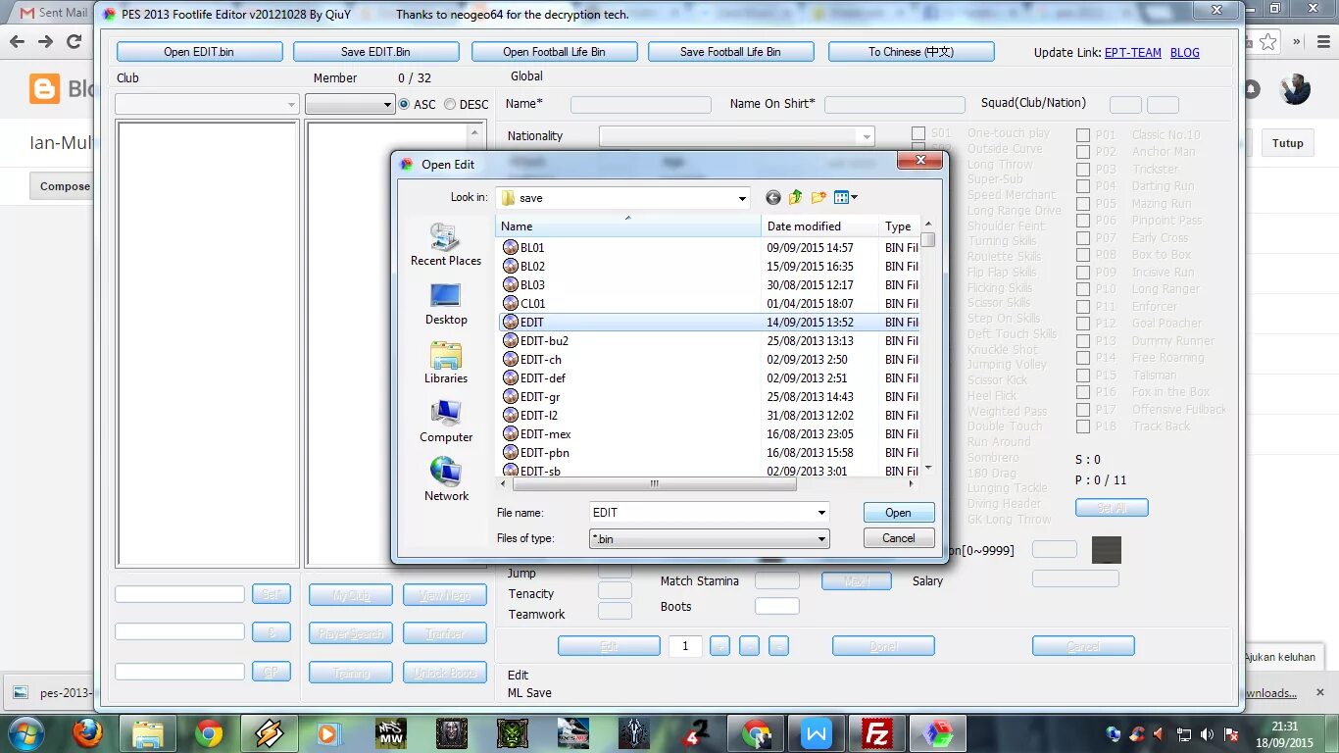Select the ASC sort radio button
Image resolution: width=1339 pixels, height=753 pixels.
point(405,104)
